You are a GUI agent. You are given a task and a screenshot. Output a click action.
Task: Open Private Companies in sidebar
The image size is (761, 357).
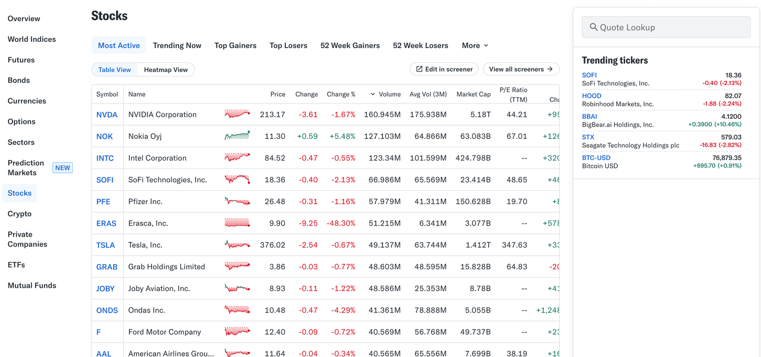coord(27,239)
